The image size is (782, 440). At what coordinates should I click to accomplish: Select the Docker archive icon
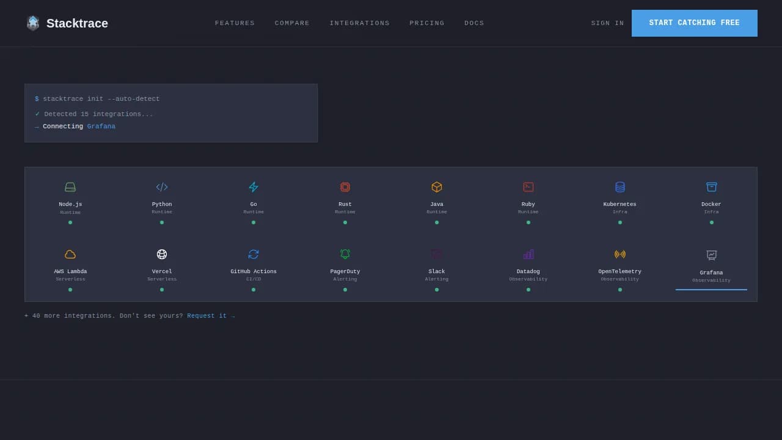(712, 187)
